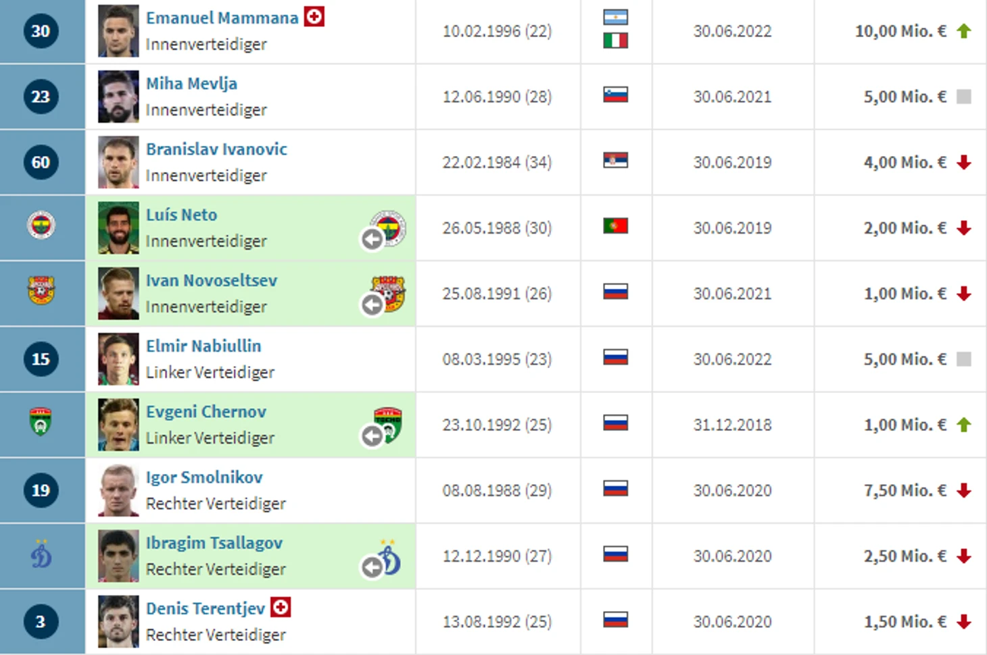Click Emanuel Mammana's 10,00 Mio. € value
This screenshot has width=987, height=655.
(900, 31)
